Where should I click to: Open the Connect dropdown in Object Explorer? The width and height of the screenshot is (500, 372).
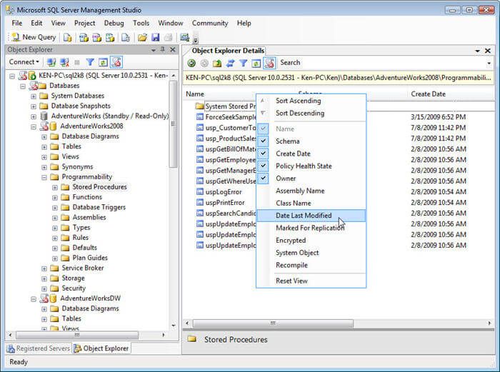pos(24,62)
